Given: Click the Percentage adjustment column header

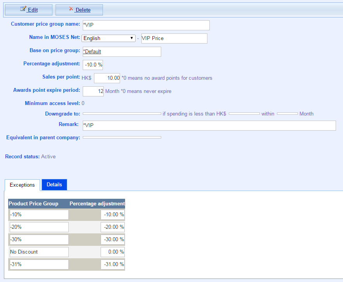Looking at the screenshot, I should 97,203.
